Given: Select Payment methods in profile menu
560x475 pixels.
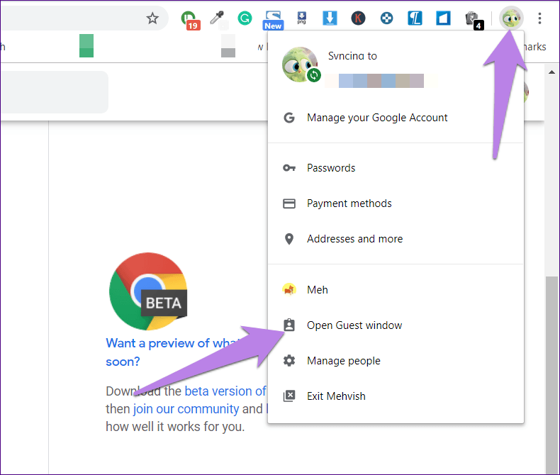Looking at the screenshot, I should click(x=349, y=203).
